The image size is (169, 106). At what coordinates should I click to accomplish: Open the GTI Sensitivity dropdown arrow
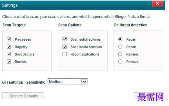point(84,82)
